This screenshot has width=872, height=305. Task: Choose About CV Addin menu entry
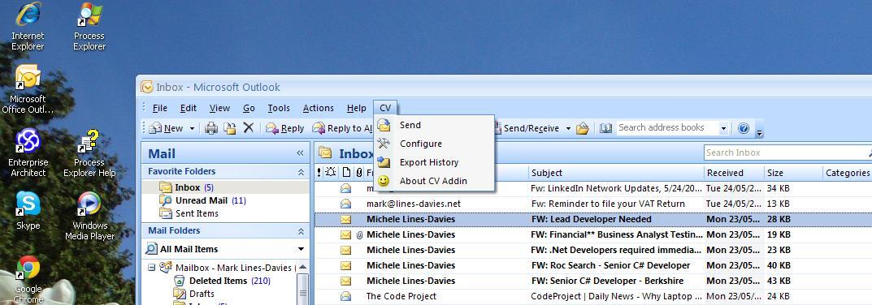[x=434, y=181]
